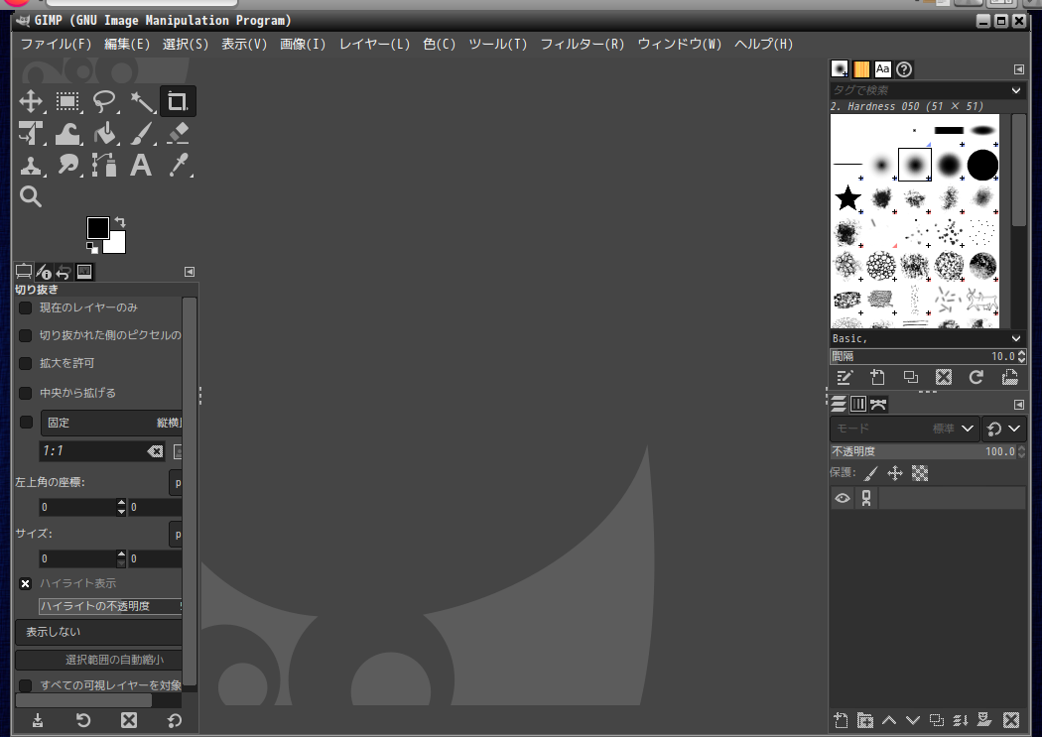
Task: Select the Move tool in the toolbox
Action: coord(31,101)
